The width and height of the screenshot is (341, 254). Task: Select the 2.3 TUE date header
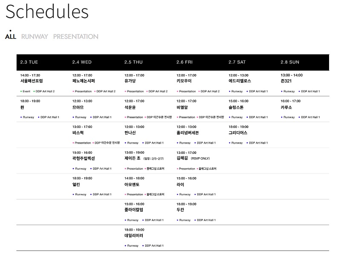tap(29, 62)
